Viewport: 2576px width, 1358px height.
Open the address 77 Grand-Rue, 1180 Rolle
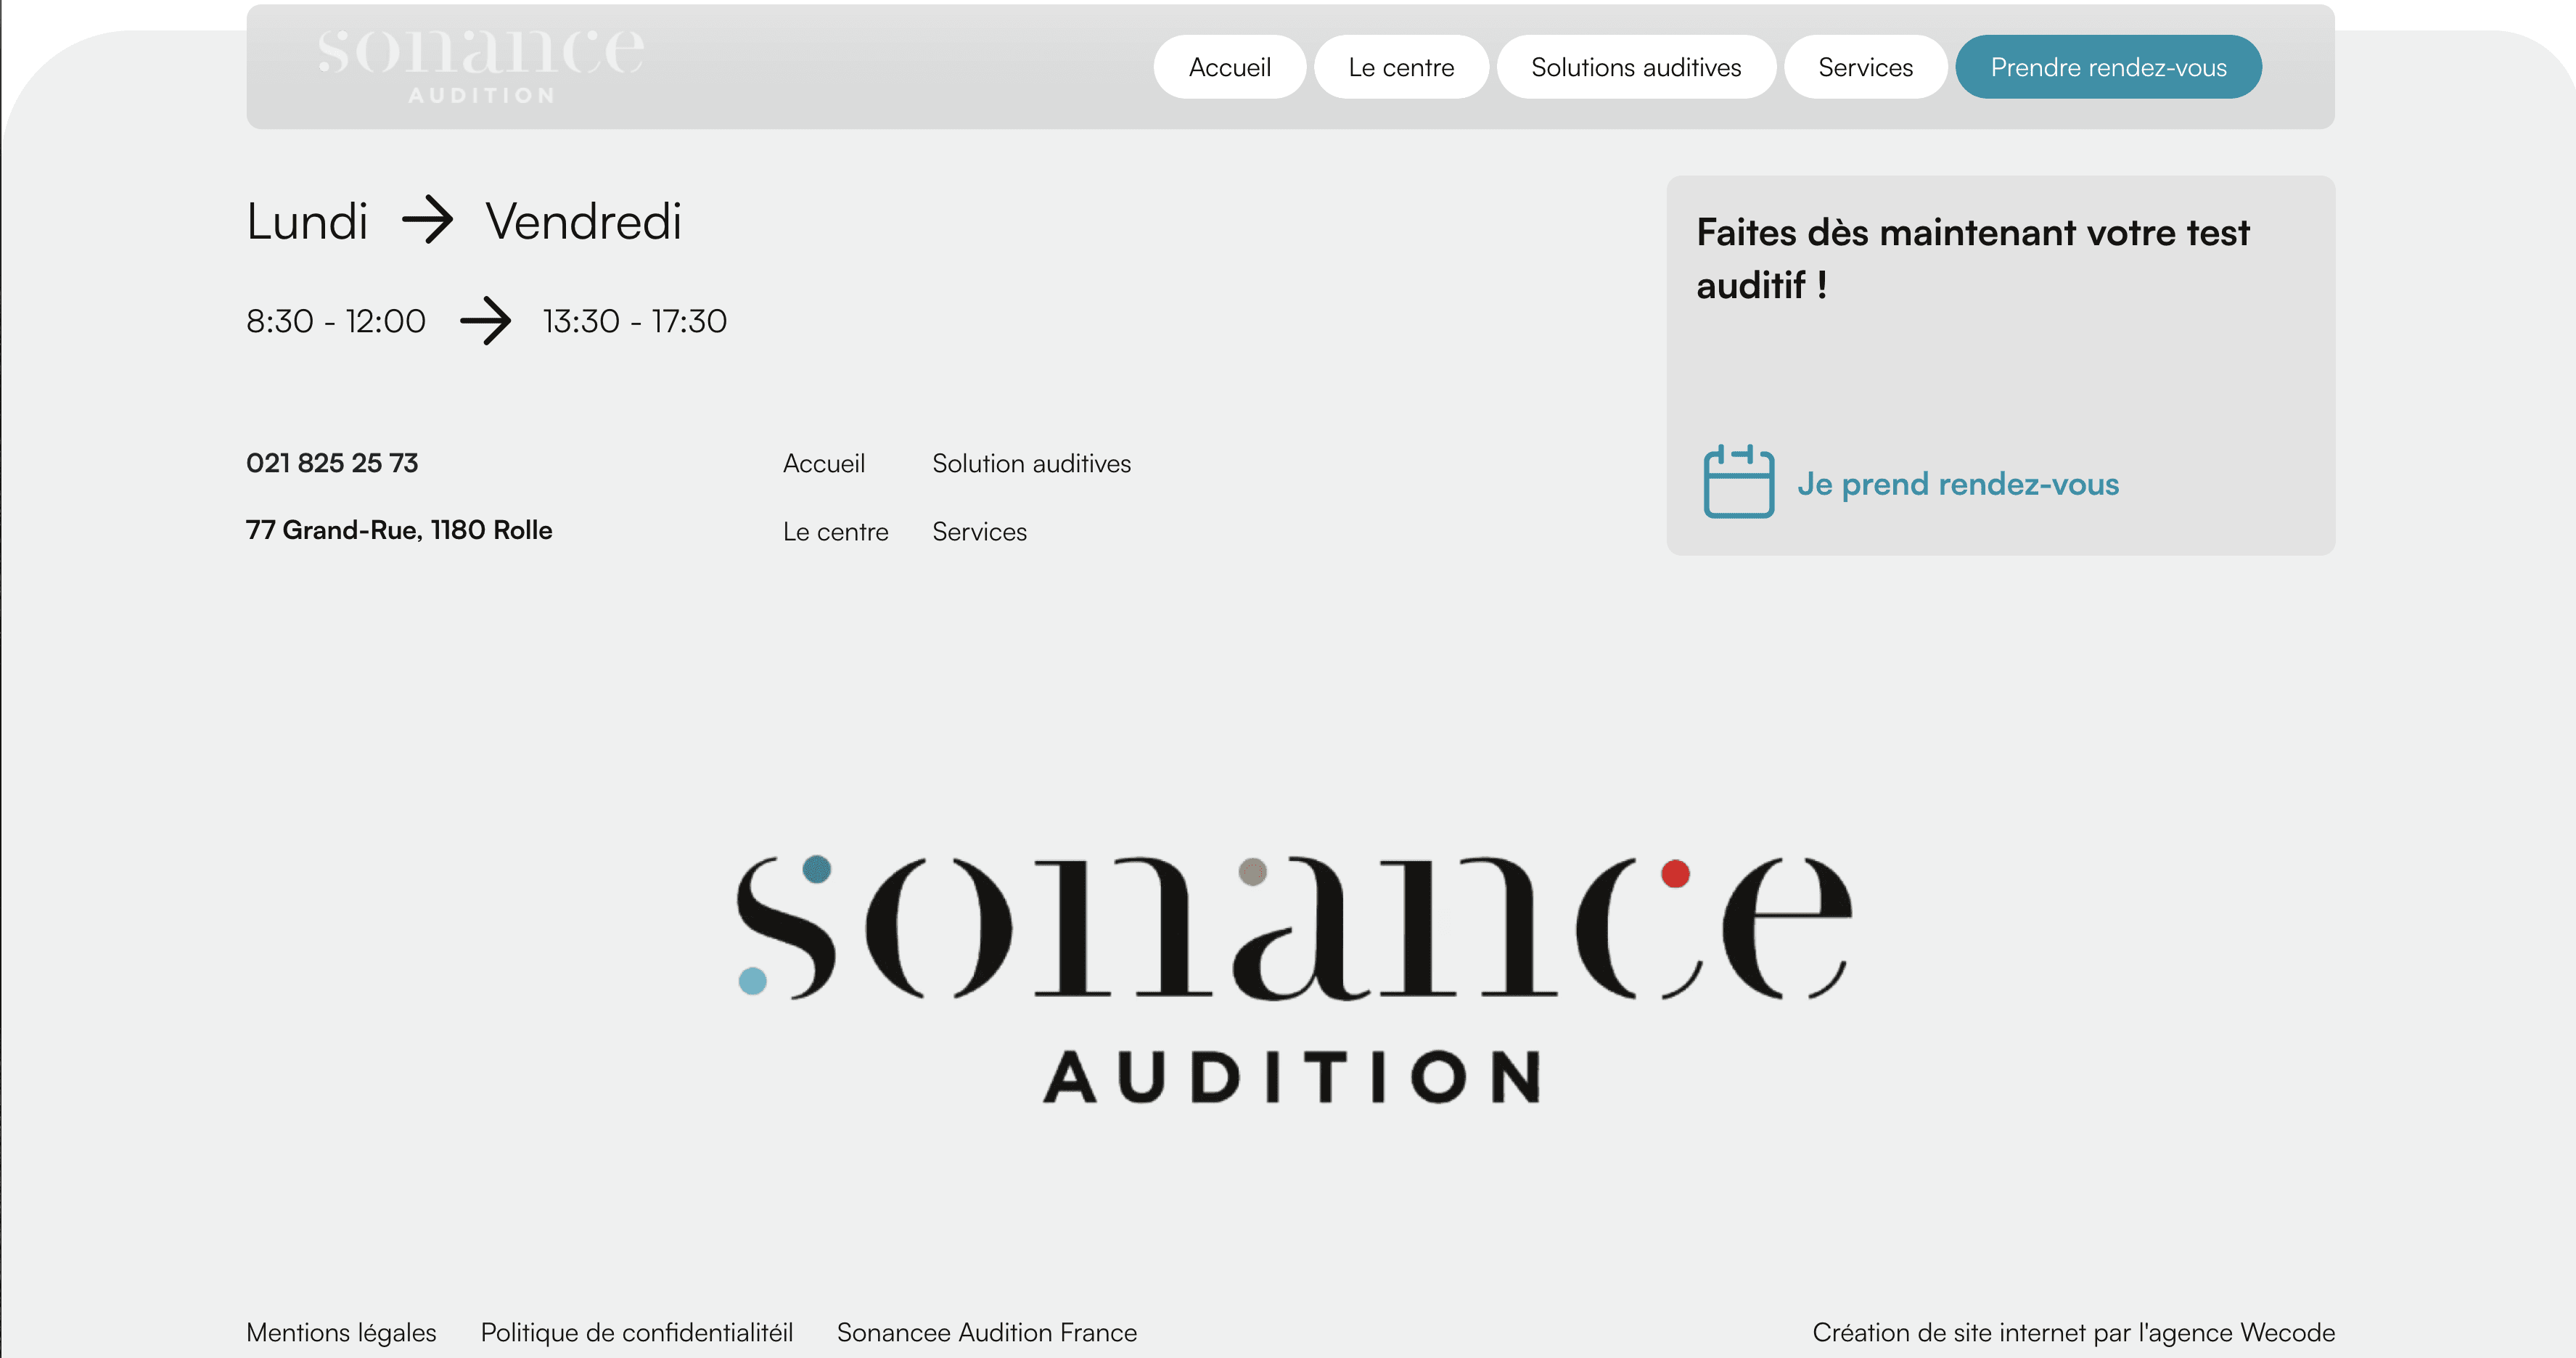point(399,530)
